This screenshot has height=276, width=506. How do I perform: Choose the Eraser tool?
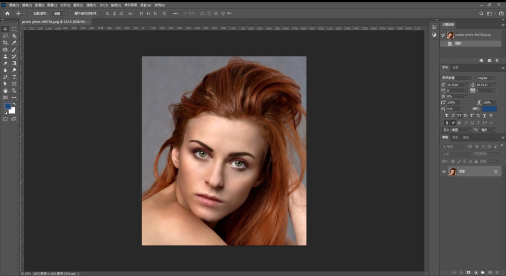(x=5, y=63)
